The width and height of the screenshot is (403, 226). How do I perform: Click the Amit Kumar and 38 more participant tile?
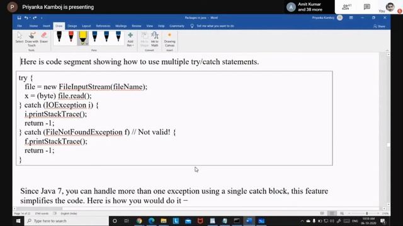click(305, 7)
